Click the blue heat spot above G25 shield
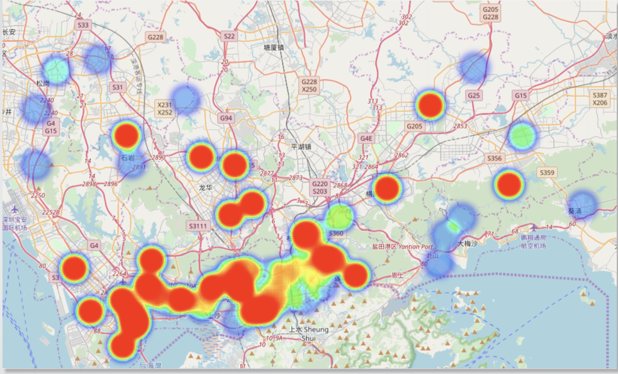Viewport: 618px width, 374px height. [x=473, y=68]
